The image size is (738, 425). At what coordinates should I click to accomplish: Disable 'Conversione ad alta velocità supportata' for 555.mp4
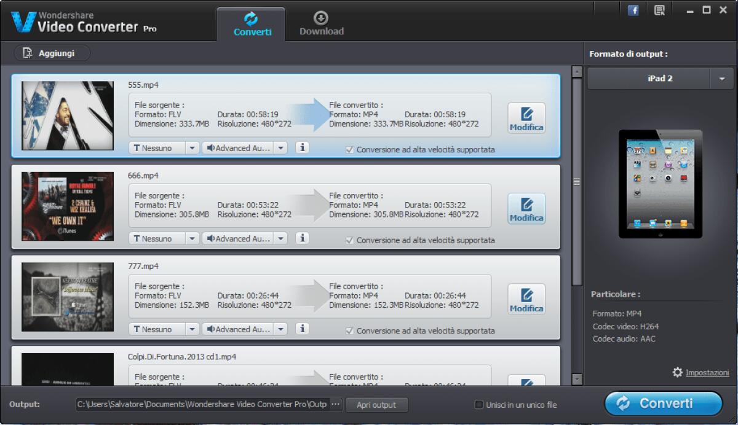(349, 149)
